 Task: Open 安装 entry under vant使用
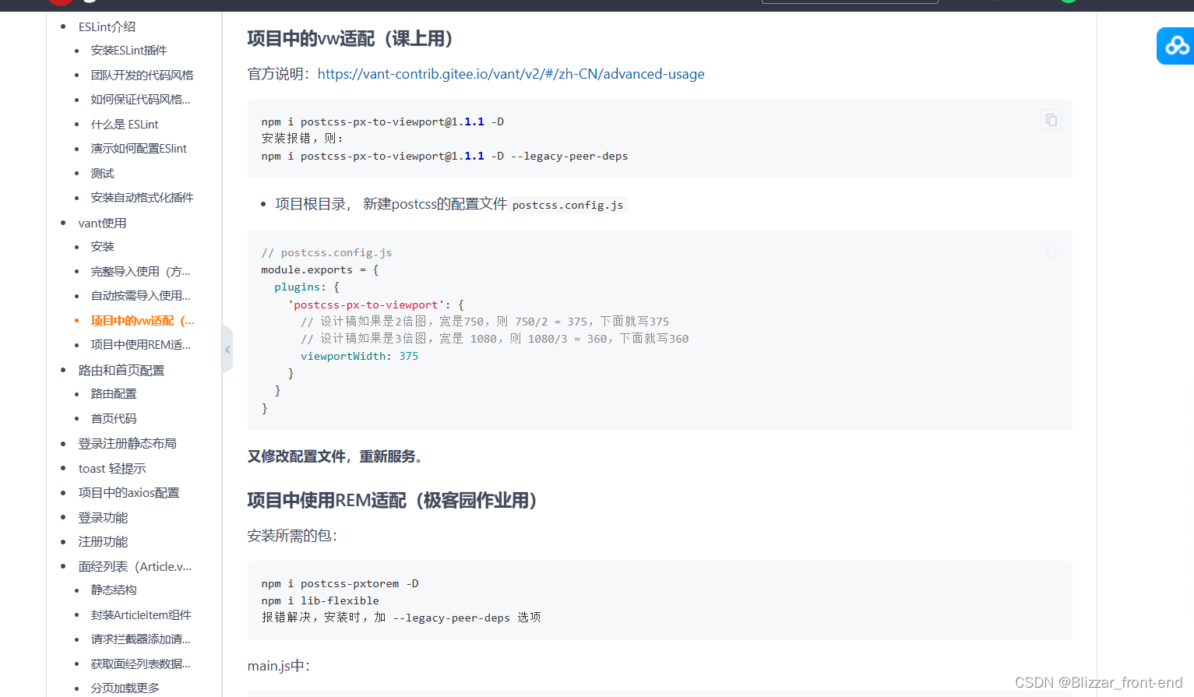[102, 247]
